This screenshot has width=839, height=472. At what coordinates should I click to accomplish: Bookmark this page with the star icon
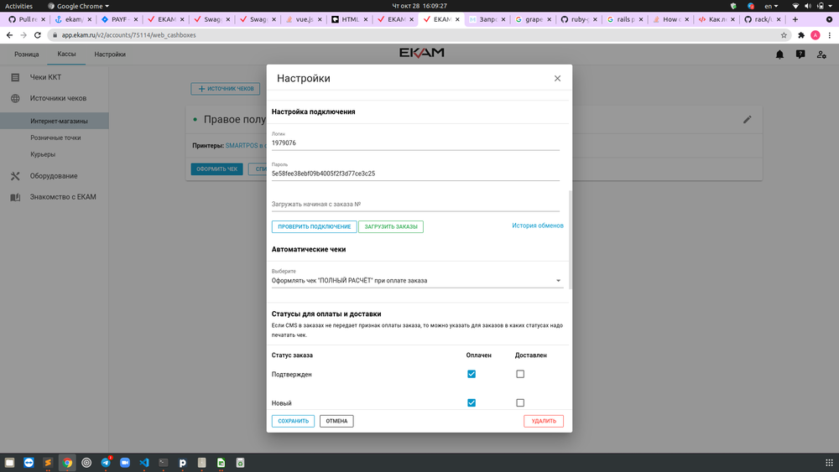point(784,35)
